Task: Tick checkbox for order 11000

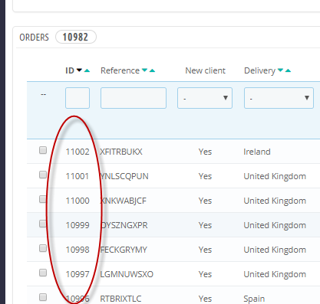Action: coord(43,199)
